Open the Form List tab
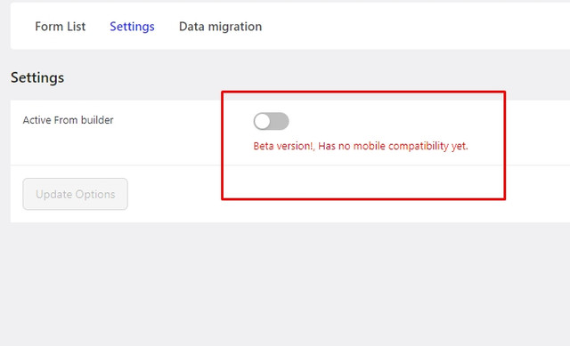Screen dimensions: 570x346 (60, 27)
